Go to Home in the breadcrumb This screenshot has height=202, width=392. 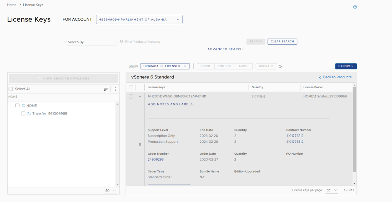coord(11,5)
